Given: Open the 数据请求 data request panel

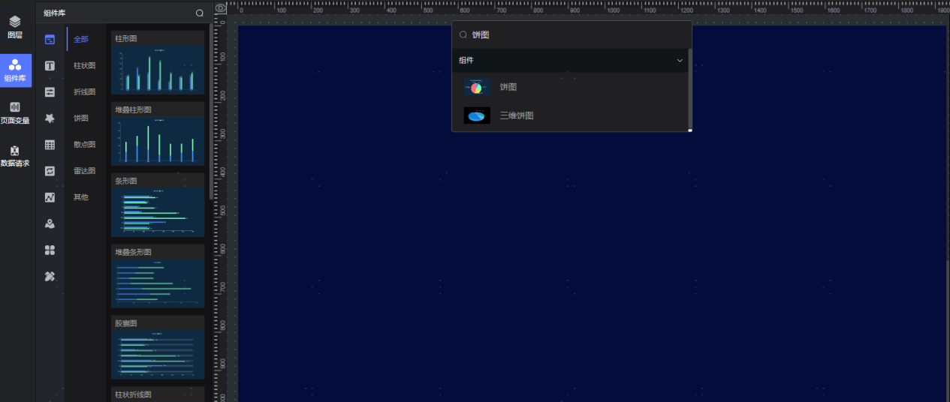Looking at the screenshot, I should pos(15,155).
